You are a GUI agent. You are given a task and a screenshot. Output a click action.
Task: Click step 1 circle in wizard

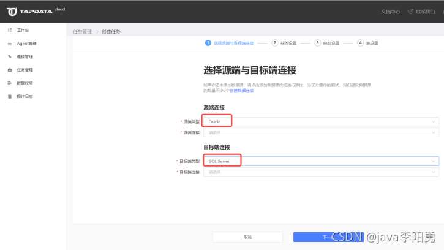click(x=208, y=43)
